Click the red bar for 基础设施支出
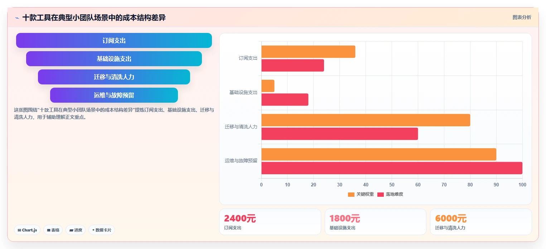Screen dimensions: 546x249 pos(285,99)
